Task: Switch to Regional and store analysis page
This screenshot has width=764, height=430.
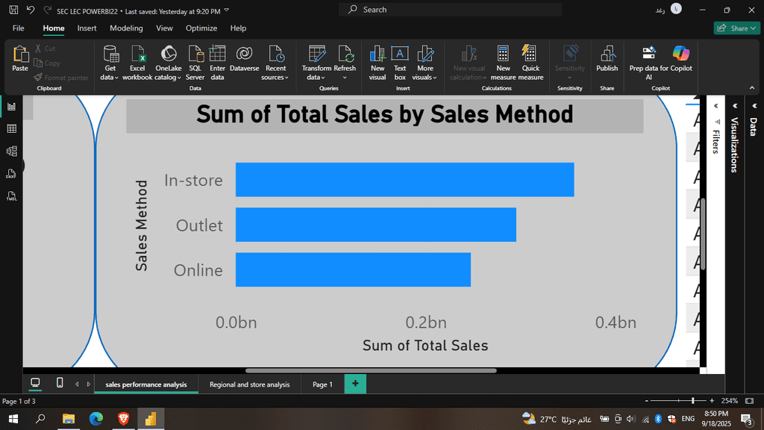Action: [x=249, y=384]
